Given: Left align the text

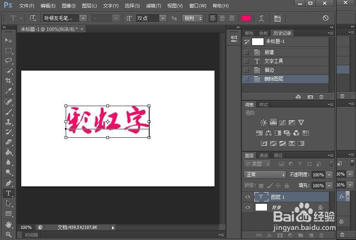Looking at the screenshot, I should [213, 18].
